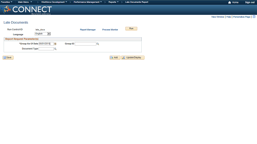Open Performance Management breadcrumb menu

[x=88, y=2]
